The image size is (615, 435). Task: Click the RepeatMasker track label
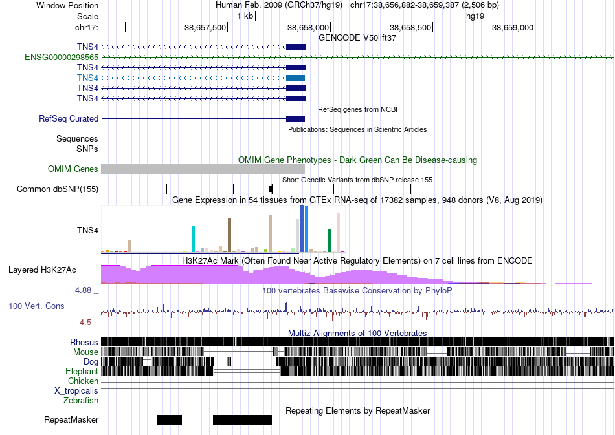[71, 419]
